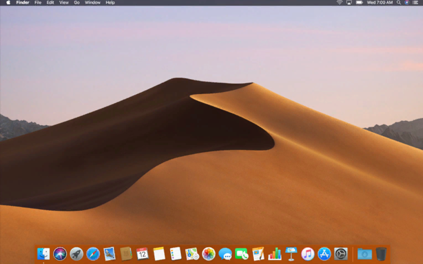Open Photos flower icon in Dock
This screenshot has width=423, height=264.
pyautogui.click(x=208, y=254)
